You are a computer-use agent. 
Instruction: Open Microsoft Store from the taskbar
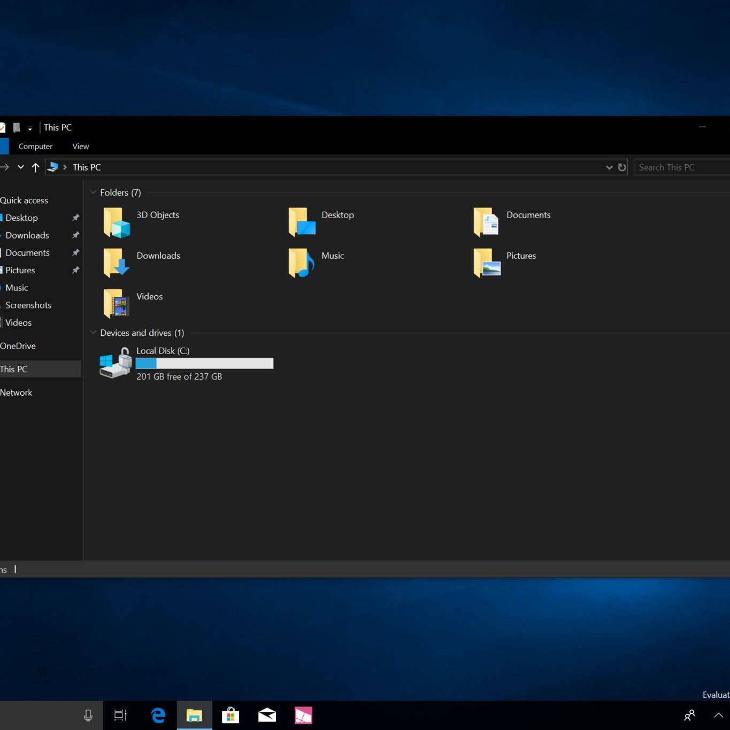(230, 715)
